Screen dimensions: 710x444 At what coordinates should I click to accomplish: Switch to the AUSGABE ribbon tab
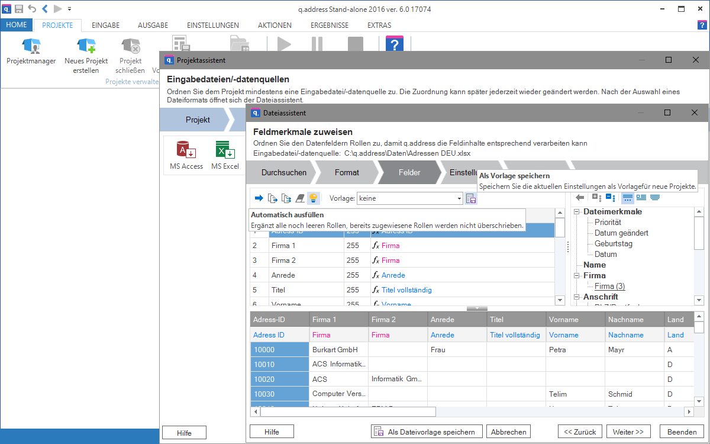[153, 25]
